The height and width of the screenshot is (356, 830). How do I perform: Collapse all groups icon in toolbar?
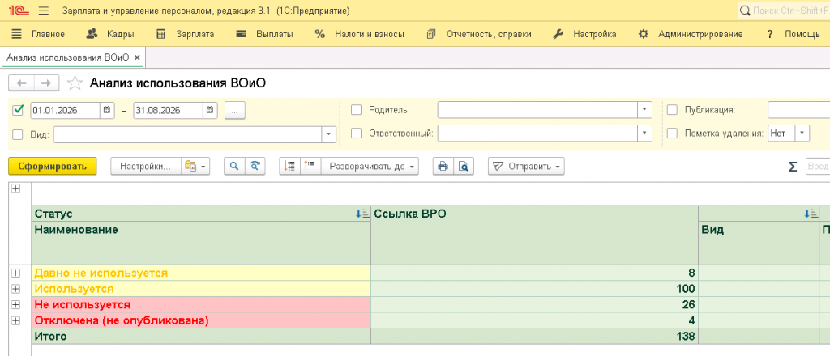click(x=289, y=167)
